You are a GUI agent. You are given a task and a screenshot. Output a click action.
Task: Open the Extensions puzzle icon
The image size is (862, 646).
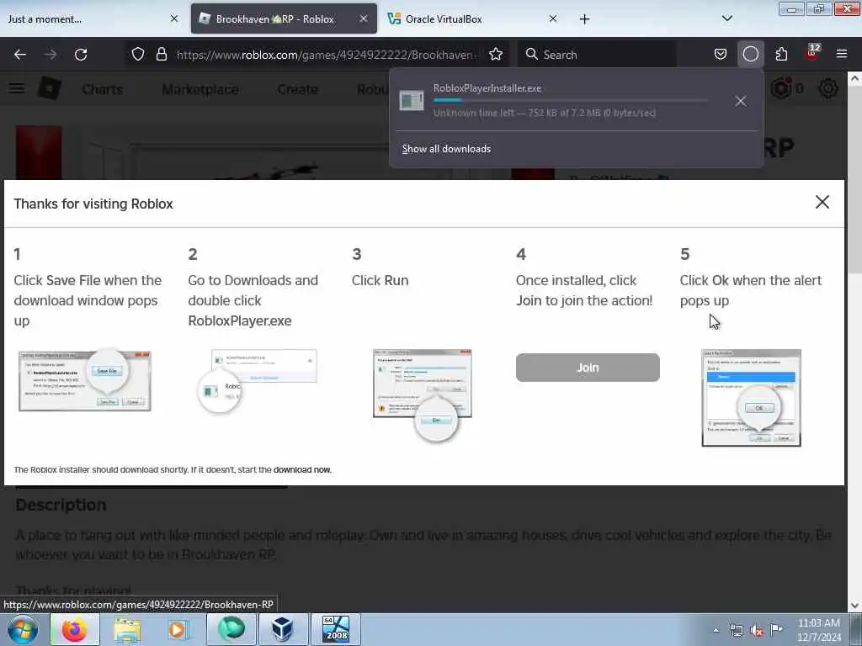tap(781, 55)
